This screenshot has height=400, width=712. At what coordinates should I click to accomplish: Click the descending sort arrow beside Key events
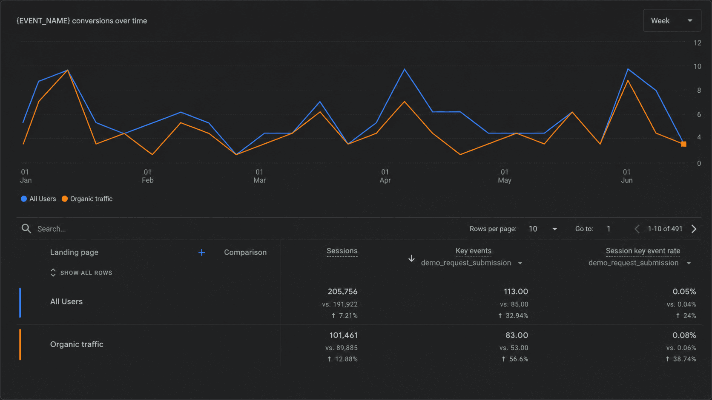point(411,258)
